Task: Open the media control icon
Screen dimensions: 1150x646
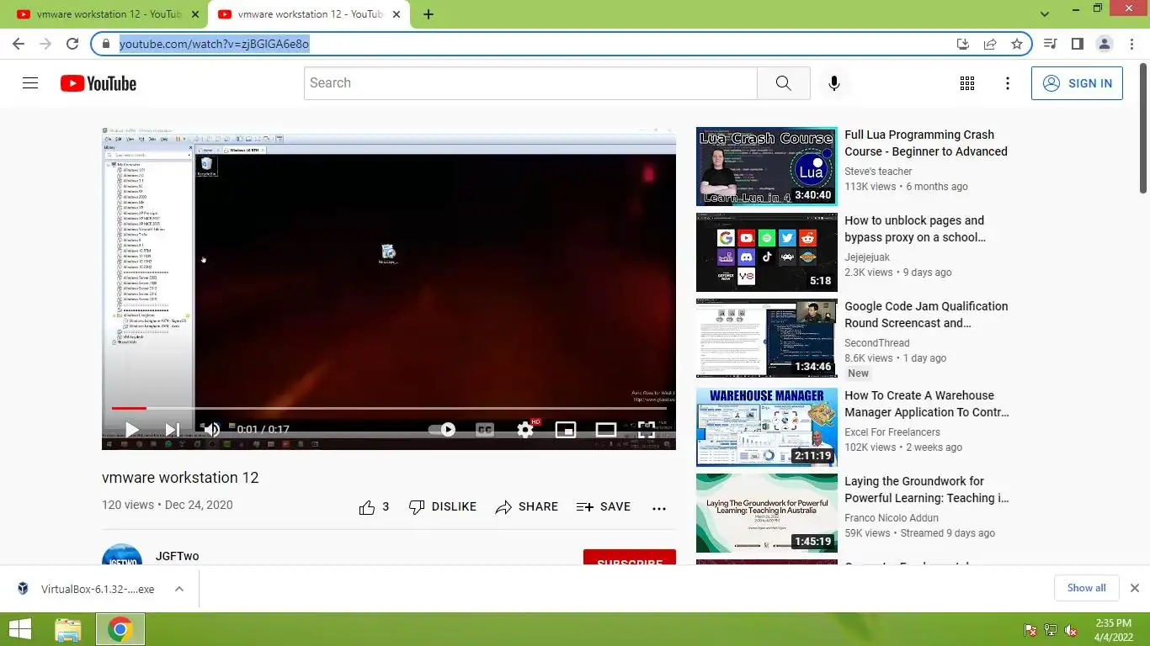Action: pyautogui.click(x=1051, y=44)
